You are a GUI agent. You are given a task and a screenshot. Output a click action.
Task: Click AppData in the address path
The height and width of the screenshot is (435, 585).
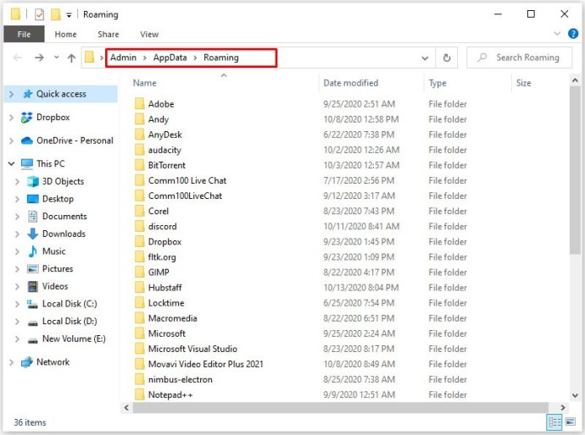tap(170, 58)
